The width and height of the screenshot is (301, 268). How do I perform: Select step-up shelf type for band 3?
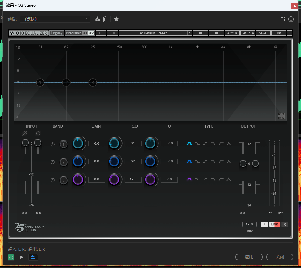coord(205,179)
